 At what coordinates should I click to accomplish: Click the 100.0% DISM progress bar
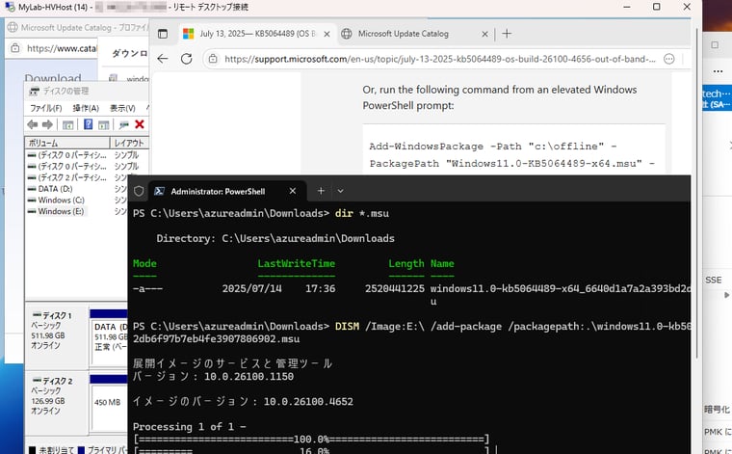(x=311, y=439)
